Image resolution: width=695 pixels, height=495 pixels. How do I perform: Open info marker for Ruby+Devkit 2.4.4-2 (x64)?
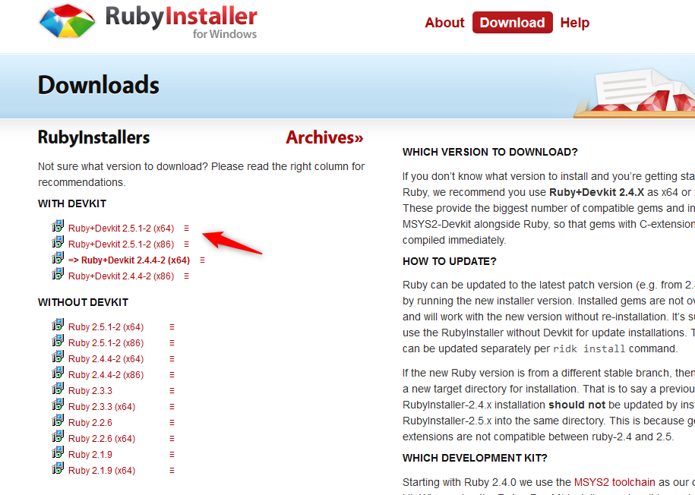203,260
